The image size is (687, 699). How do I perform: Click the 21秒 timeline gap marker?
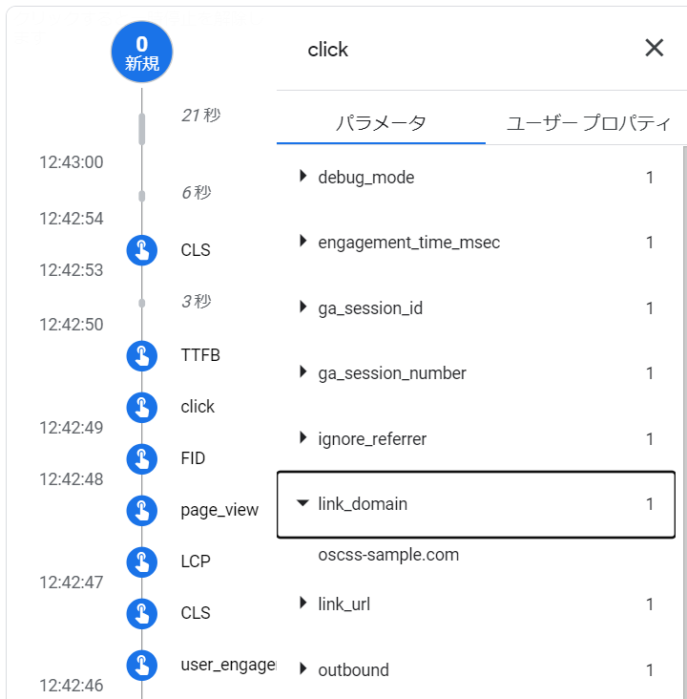(142, 128)
